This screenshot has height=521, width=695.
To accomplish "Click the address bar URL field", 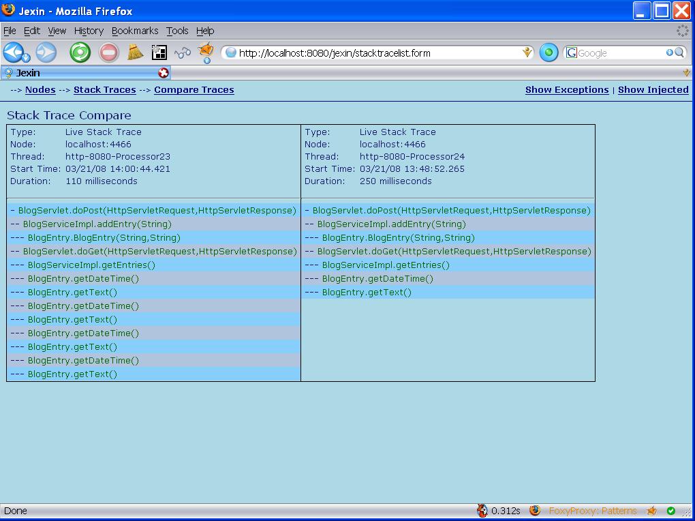I will tap(377, 53).
